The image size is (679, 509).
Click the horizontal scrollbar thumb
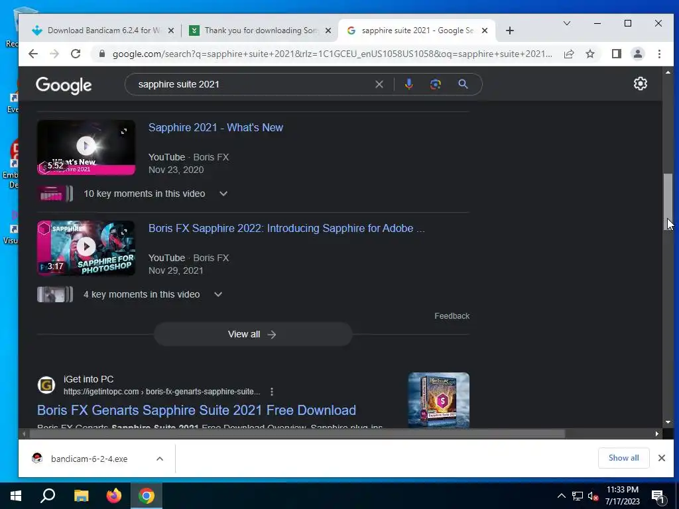coord(296,433)
